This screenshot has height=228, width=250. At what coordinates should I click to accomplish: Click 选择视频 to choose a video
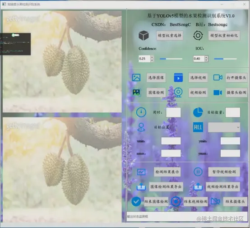pos(198,78)
